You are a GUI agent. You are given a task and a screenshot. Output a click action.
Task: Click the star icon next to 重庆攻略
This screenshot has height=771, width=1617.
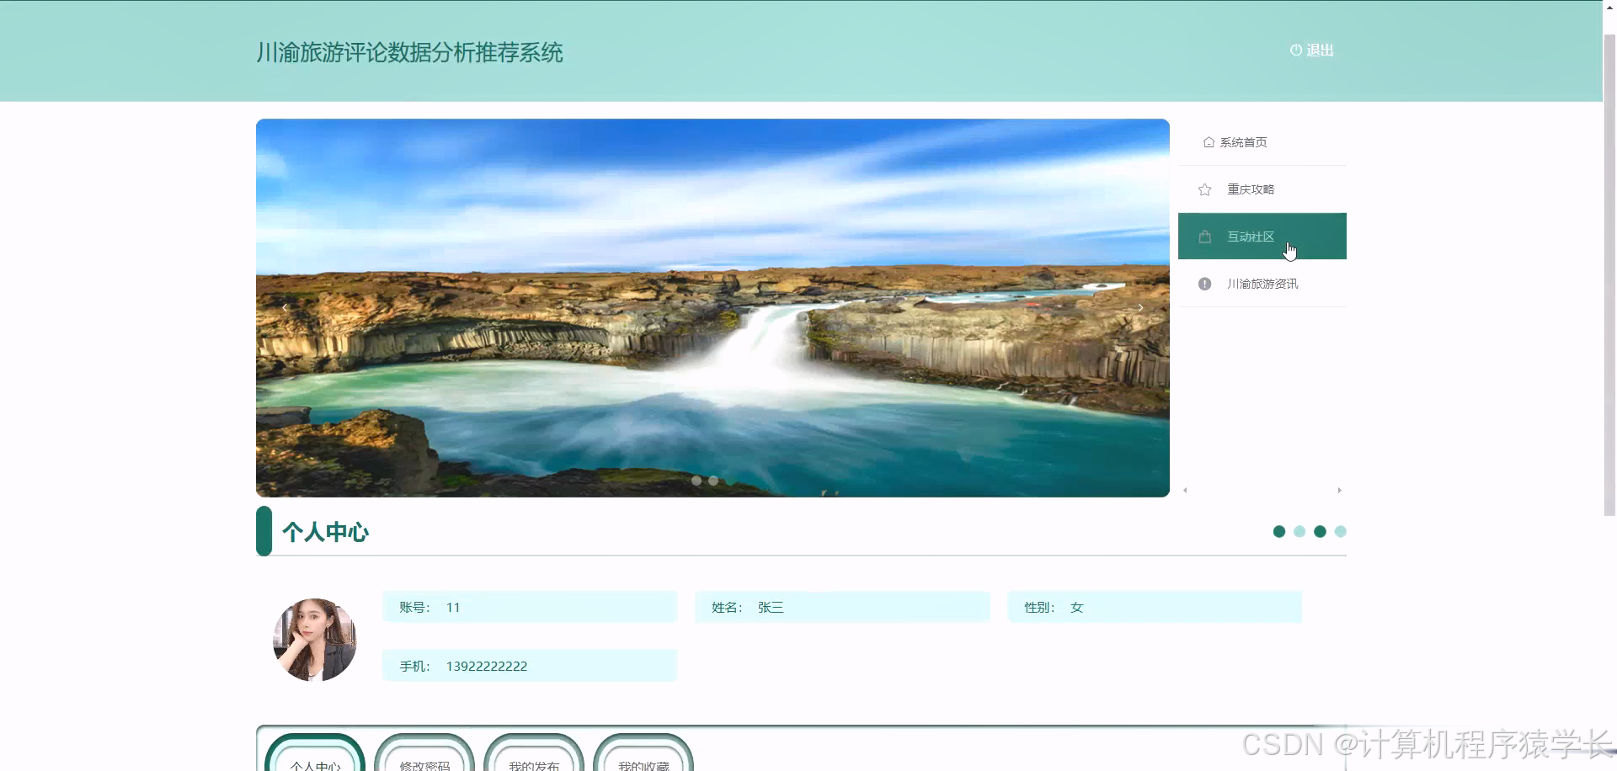[1204, 189]
